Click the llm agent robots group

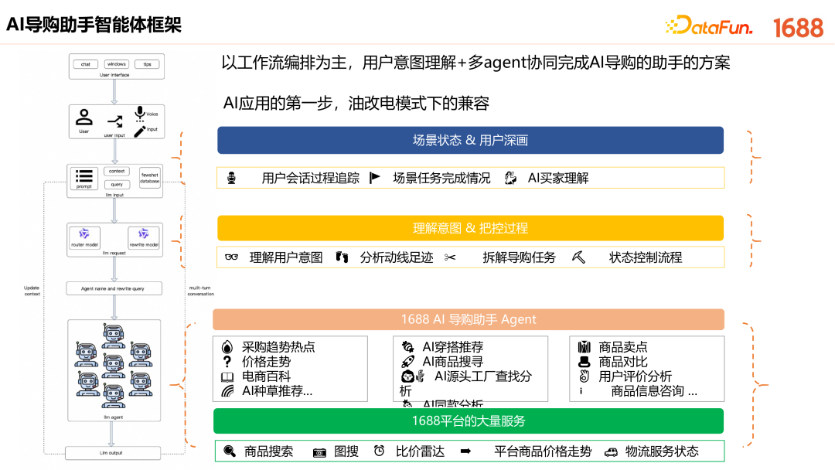click(114, 370)
